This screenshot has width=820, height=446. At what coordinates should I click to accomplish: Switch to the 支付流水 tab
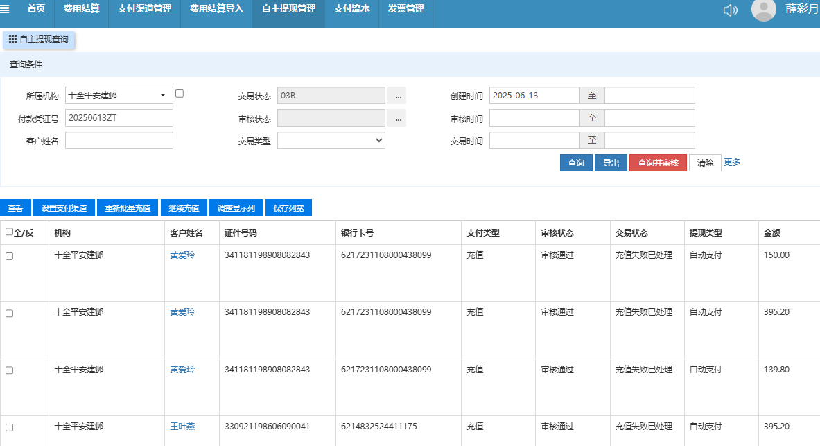click(x=351, y=9)
